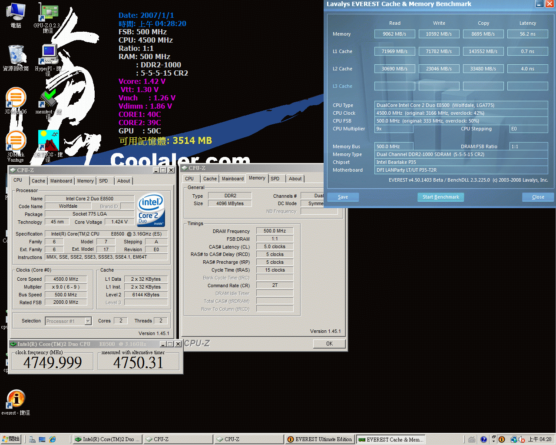The image size is (556, 445).
Task: Select Memory tab in left CPU-Z window
Action: click(x=85, y=181)
